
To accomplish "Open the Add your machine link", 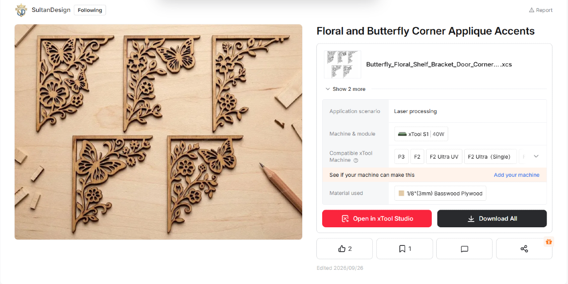I will coord(517,175).
